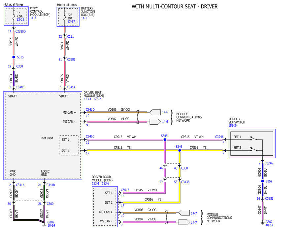Click the SBP07 circuit label
297x230 pixels.
tap(11, 42)
